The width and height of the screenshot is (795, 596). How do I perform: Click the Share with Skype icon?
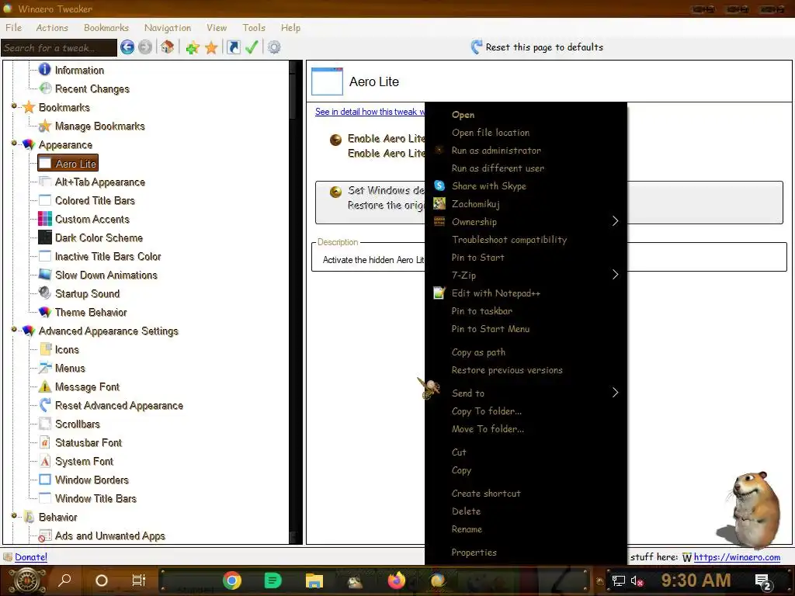[439, 186]
